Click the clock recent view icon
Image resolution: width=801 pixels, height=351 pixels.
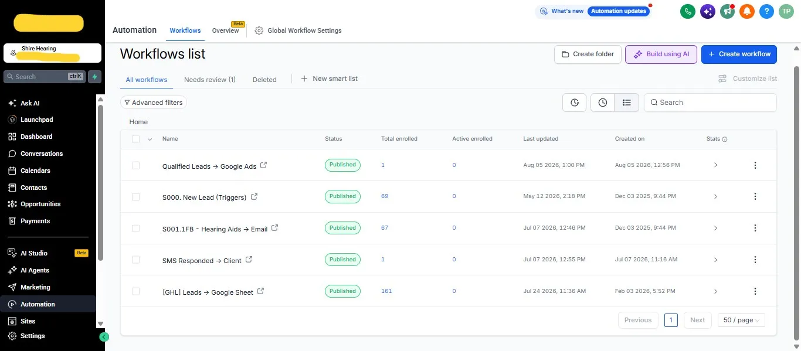(x=603, y=103)
